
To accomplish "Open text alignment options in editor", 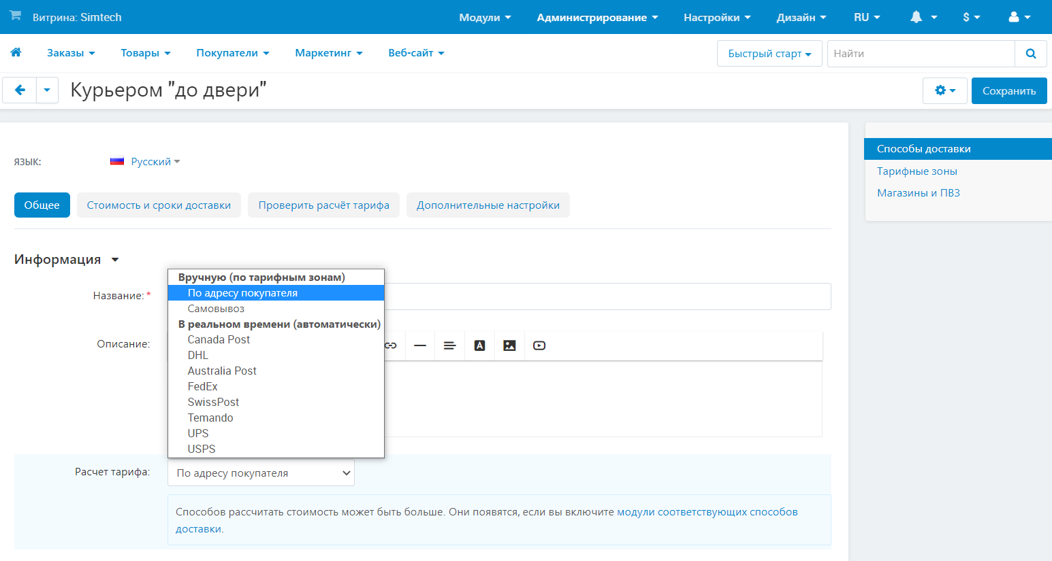I will (449, 345).
